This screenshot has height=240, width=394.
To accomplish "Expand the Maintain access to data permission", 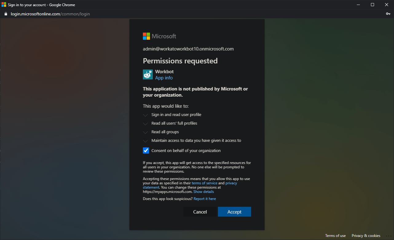I will click(x=145, y=141).
